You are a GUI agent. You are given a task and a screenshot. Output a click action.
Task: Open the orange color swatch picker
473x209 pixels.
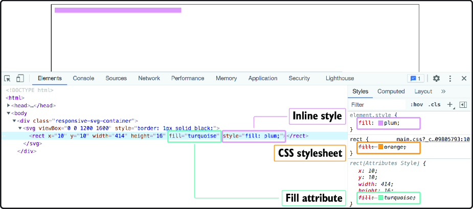coord(380,147)
